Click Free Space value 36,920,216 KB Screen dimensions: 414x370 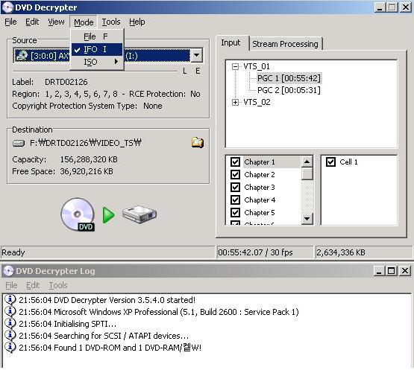[x=87, y=171]
